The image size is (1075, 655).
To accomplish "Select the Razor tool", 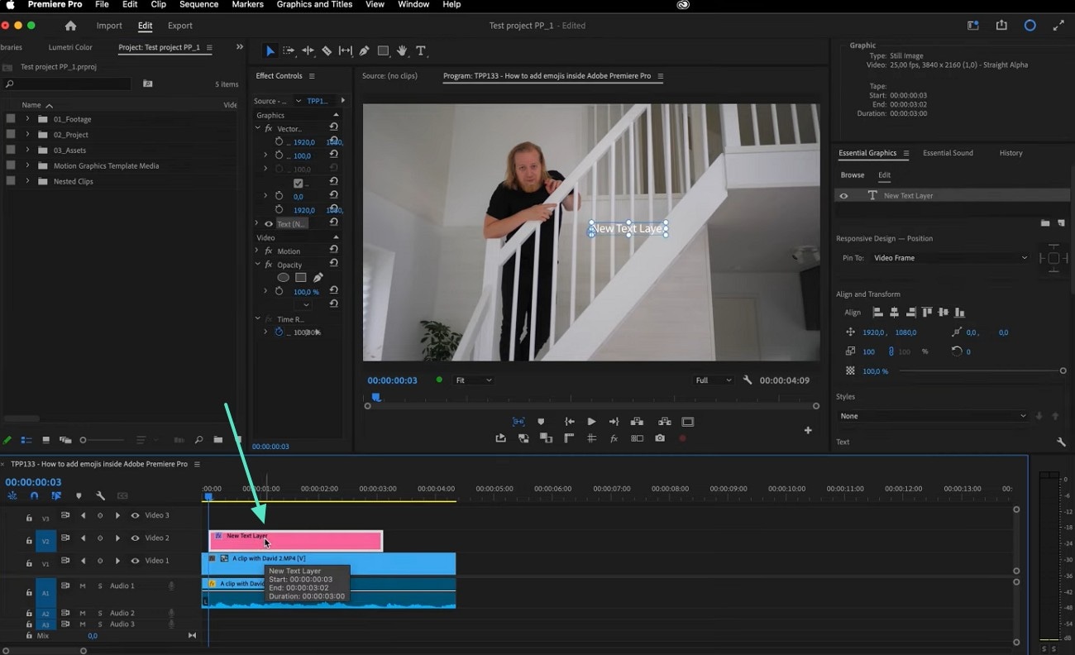I will point(326,50).
